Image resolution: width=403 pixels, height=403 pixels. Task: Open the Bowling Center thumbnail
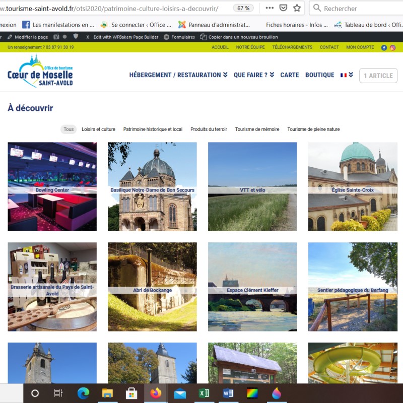pos(52,186)
